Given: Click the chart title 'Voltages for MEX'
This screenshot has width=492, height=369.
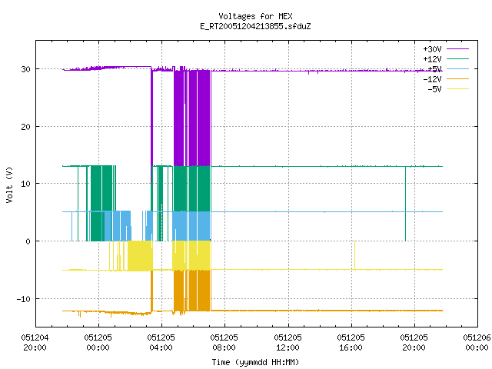Looking at the screenshot, I should pos(255,16).
